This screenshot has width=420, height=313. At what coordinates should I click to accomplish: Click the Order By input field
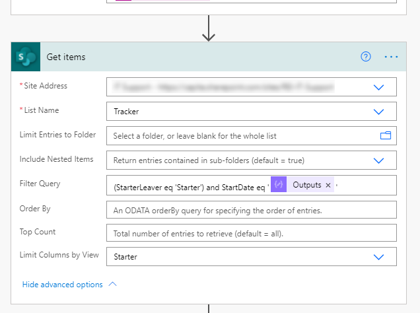(251, 209)
